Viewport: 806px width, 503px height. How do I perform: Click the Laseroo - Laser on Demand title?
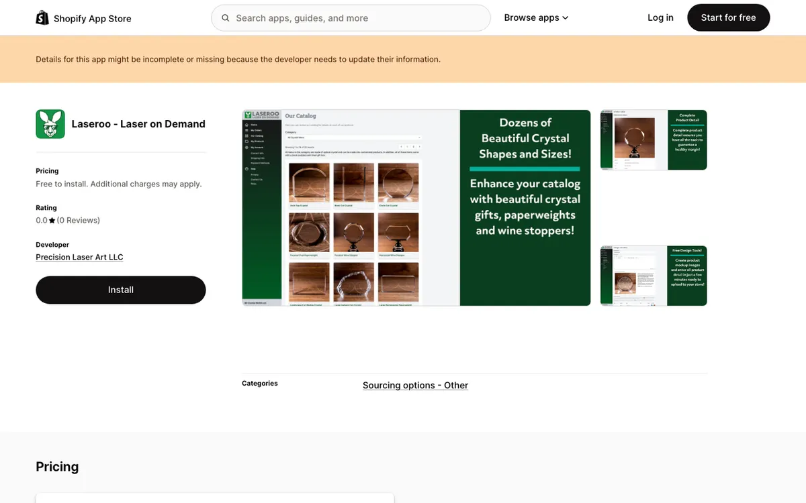pos(138,124)
